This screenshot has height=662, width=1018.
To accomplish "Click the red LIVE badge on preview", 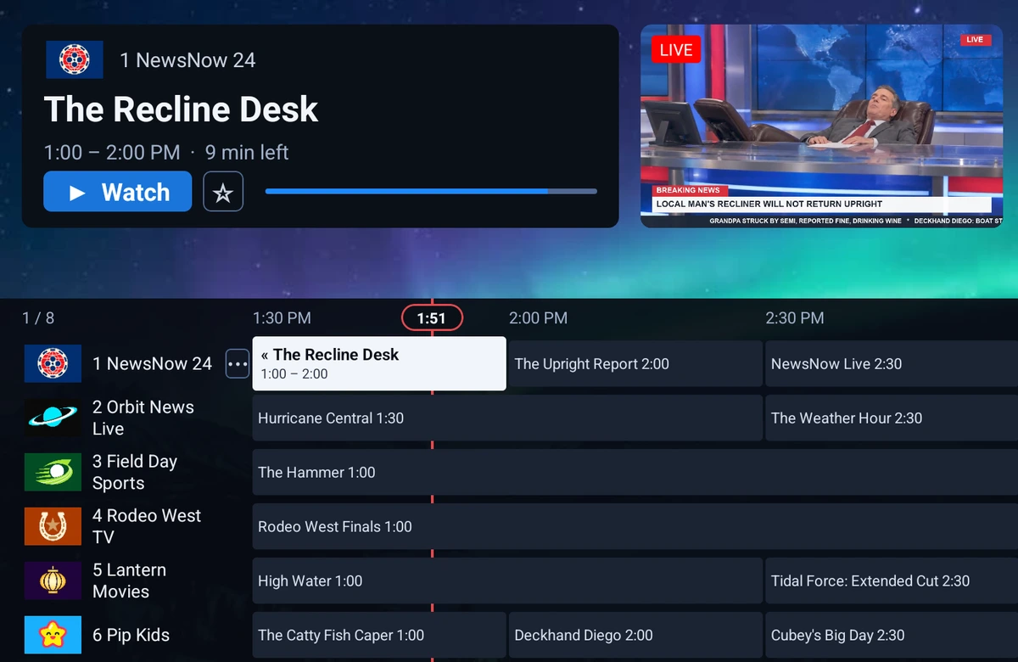I will click(675, 50).
